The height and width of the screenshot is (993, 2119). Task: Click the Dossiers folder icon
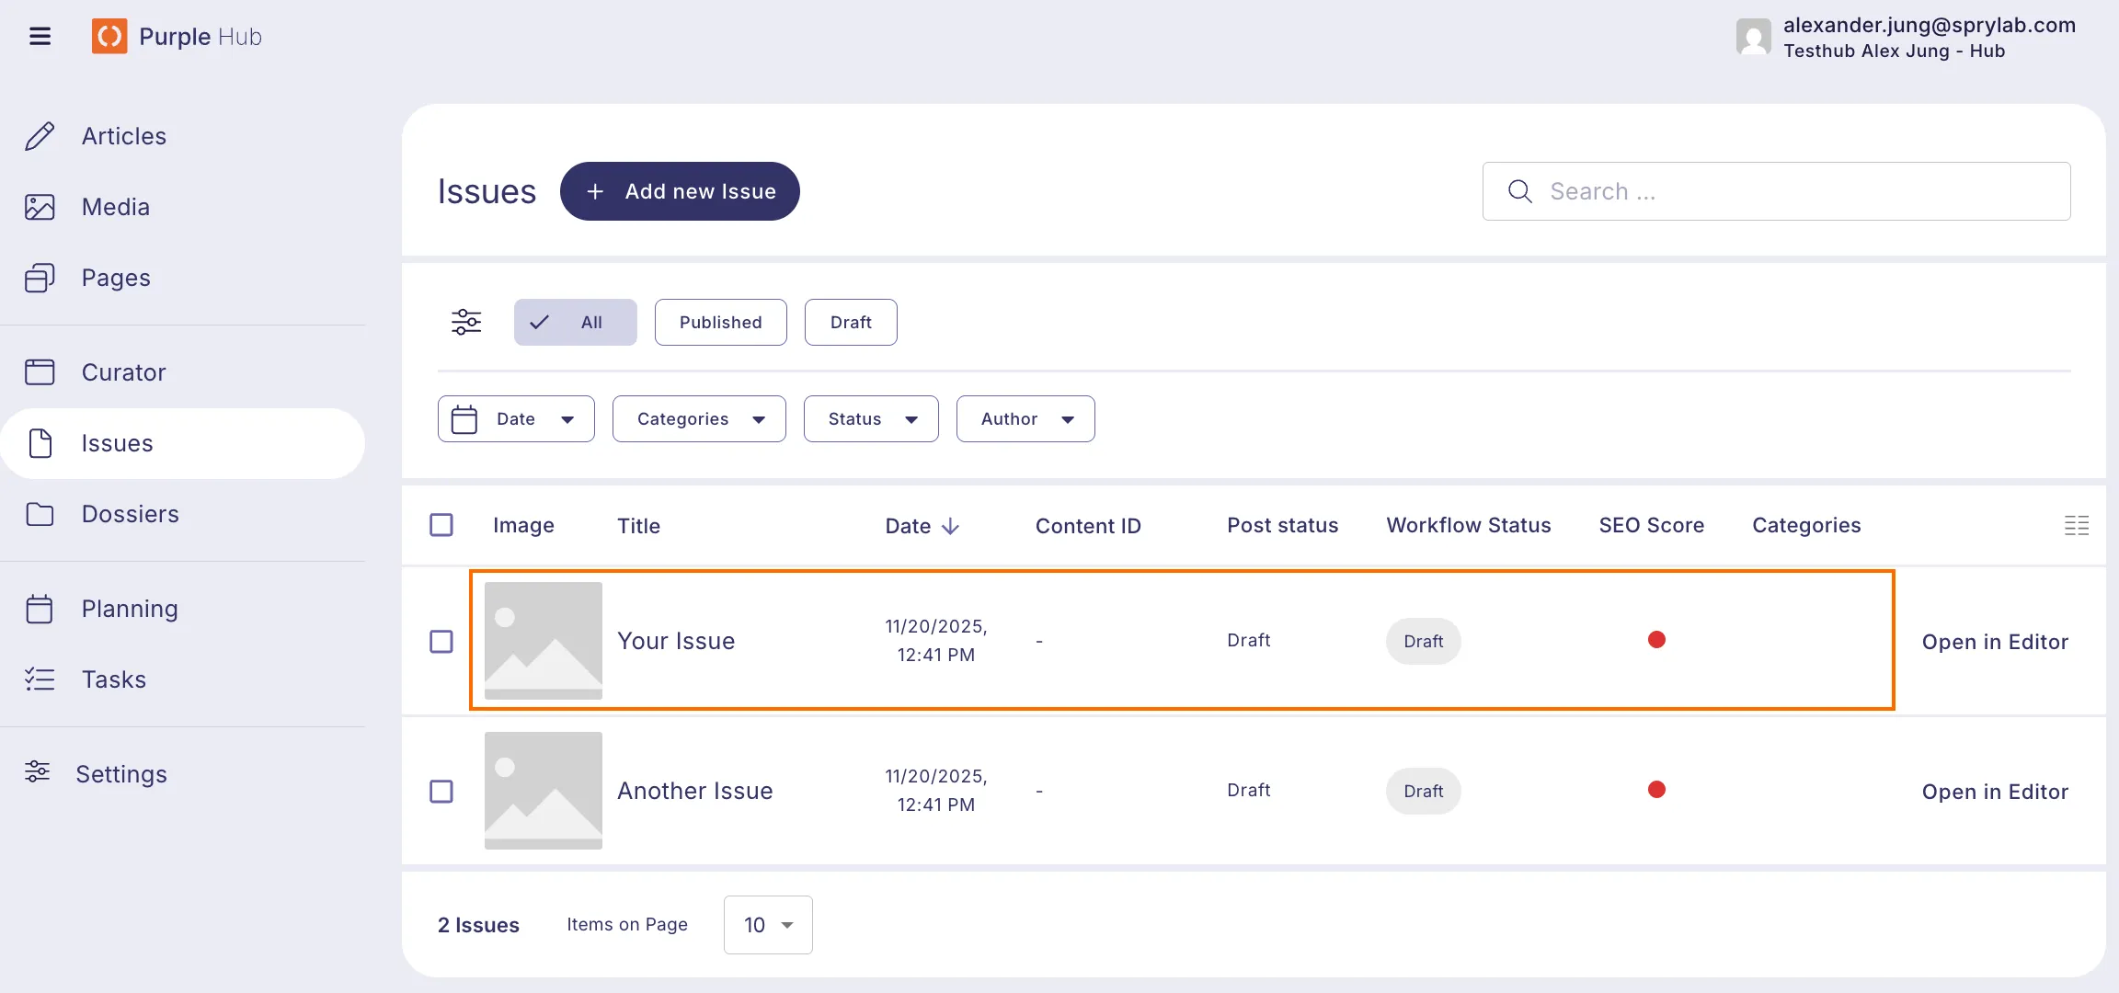(40, 514)
